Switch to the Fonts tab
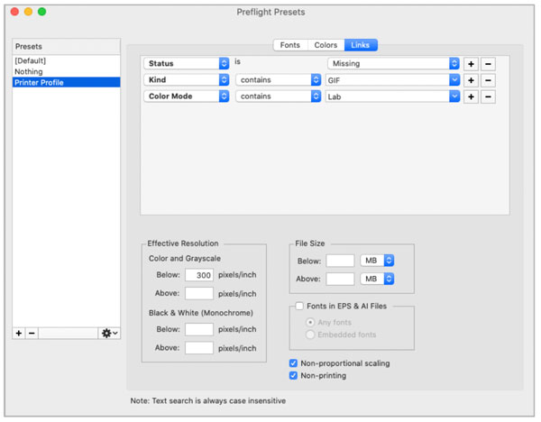 pyautogui.click(x=290, y=45)
